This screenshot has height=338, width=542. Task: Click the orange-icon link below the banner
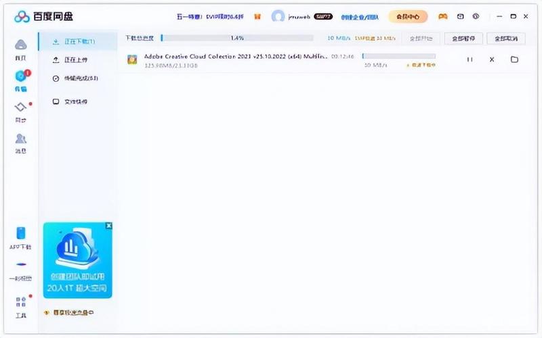(69, 312)
